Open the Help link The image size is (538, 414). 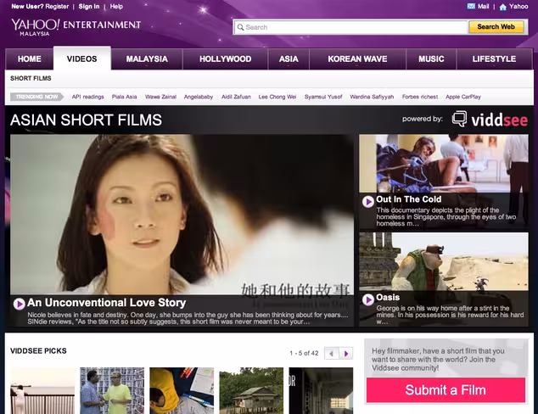(x=116, y=7)
